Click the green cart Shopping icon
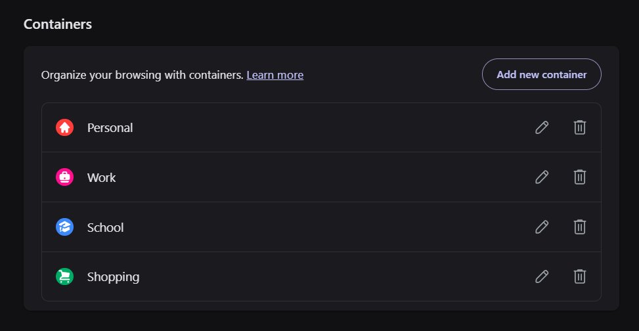 [x=64, y=276]
